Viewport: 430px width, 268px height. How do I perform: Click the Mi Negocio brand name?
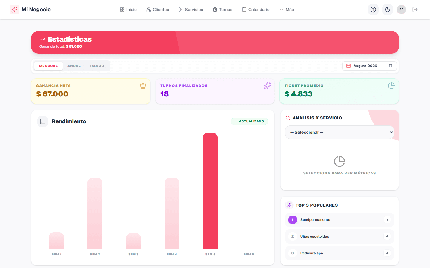pyautogui.click(x=36, y=10)
